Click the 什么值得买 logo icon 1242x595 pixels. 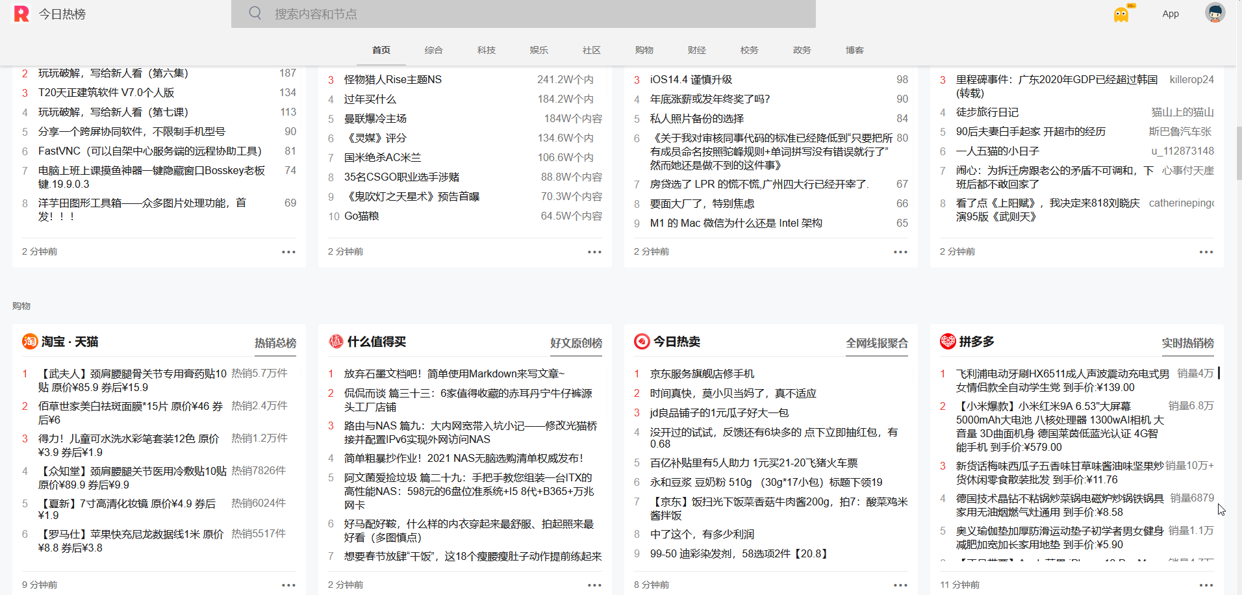click(336, 342)
